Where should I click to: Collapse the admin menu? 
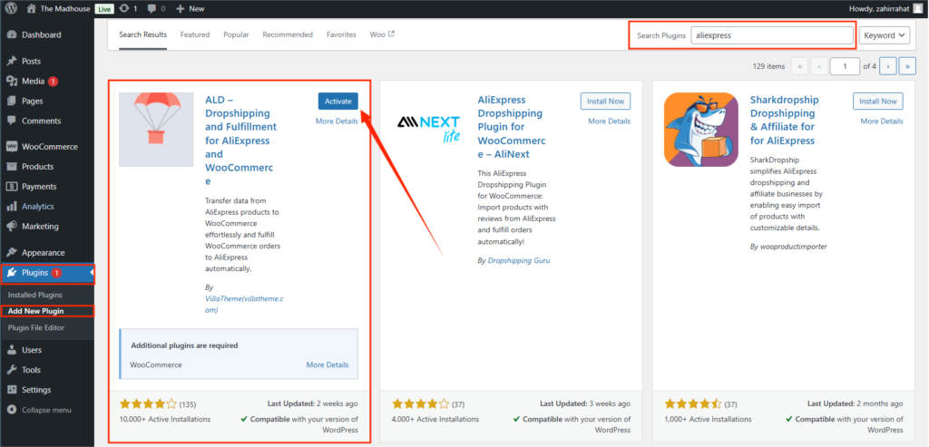coord(39,410)
